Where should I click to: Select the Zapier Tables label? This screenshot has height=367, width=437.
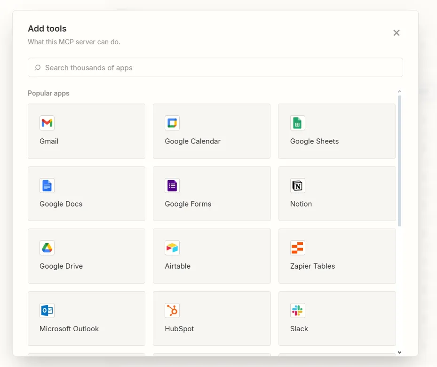click(312, 266)
